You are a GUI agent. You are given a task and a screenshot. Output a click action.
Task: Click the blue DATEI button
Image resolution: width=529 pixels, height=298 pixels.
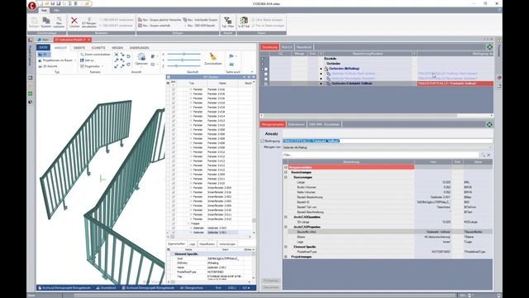click(x=43, y=48)
